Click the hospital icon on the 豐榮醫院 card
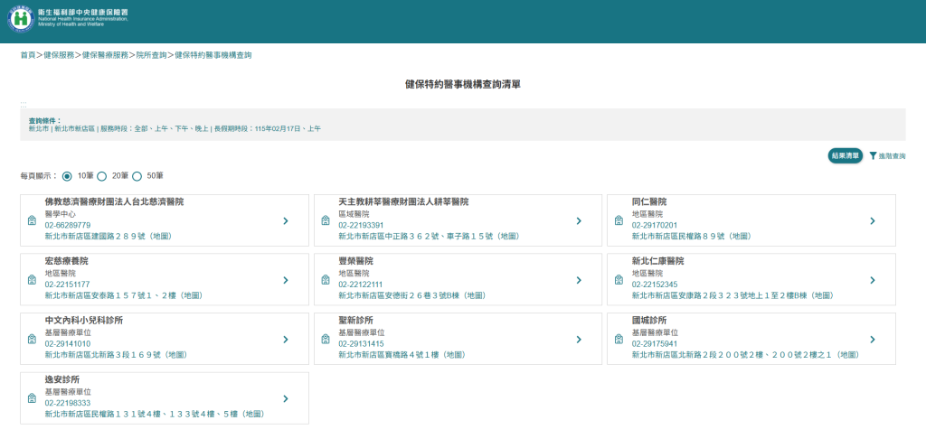This screenshot has height=439, width=926. 326,280
